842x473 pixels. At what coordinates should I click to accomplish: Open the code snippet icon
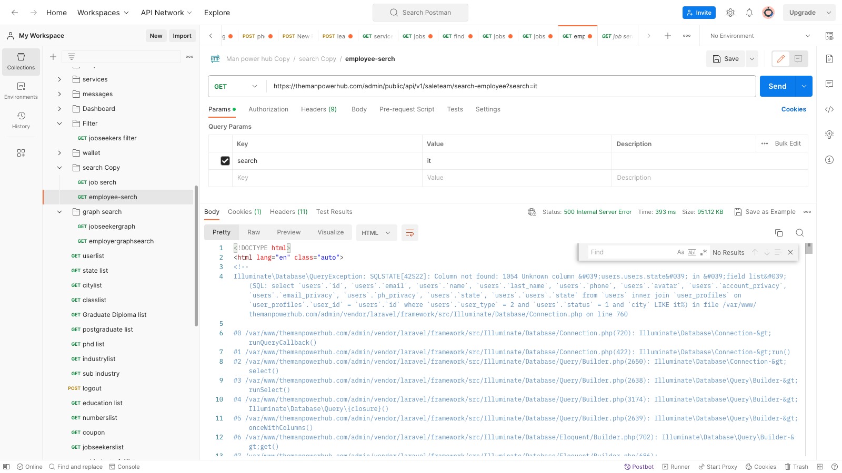829,109
